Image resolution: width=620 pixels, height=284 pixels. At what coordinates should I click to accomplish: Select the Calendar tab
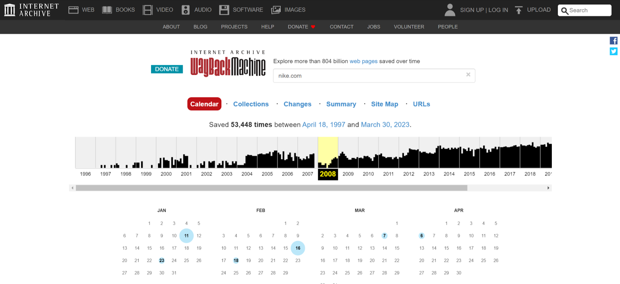[x=204, y=104]
